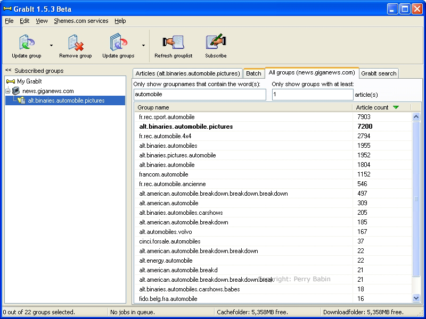Select the All groups (news.giganews.com) tab
The width and height of the screenshot is (426, 319).
pos(312,72)
